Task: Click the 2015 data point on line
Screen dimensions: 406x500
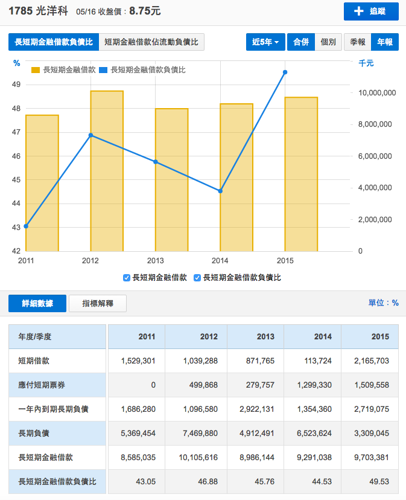Action: [x=285, y=72]
